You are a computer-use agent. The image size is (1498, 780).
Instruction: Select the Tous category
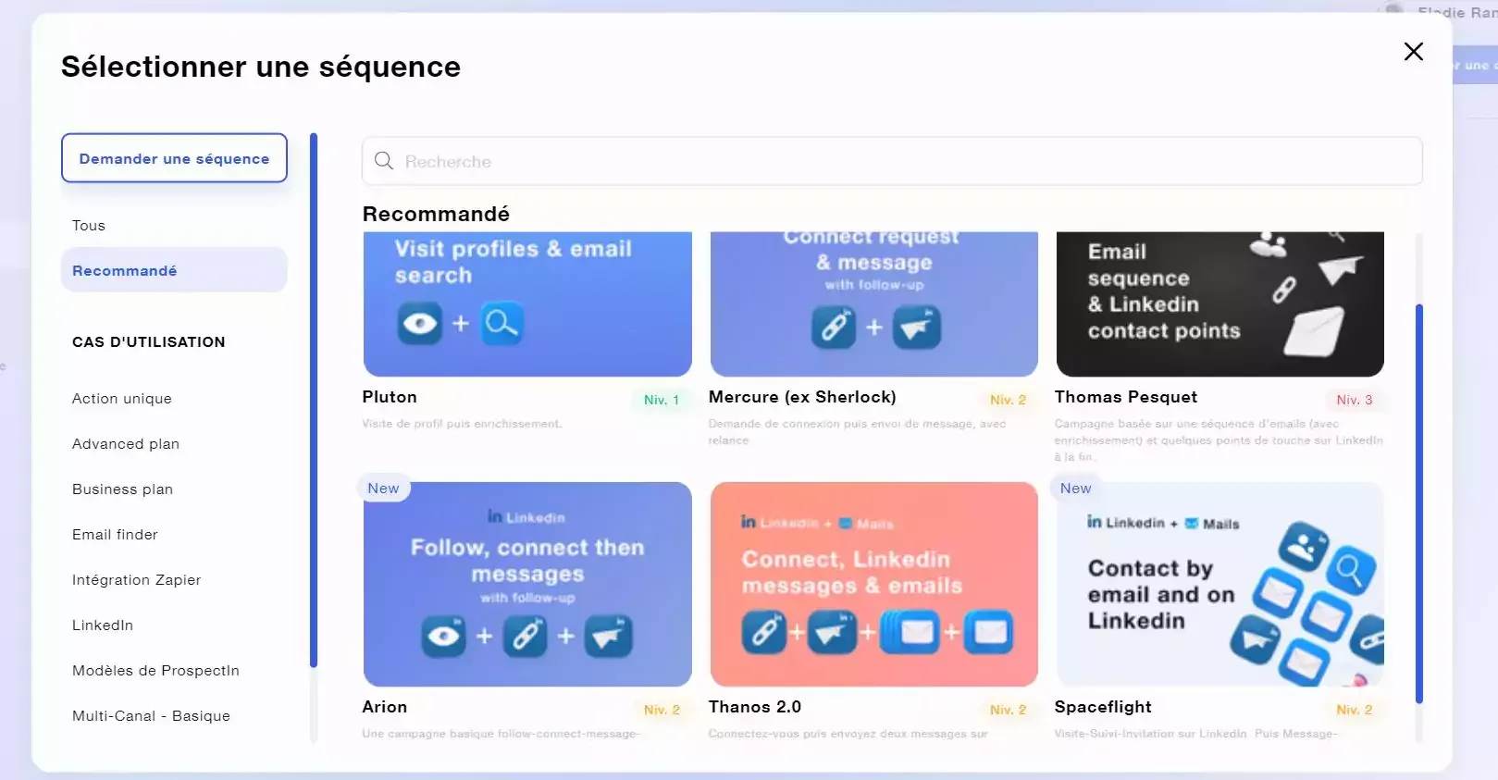(x=89, y=226)
